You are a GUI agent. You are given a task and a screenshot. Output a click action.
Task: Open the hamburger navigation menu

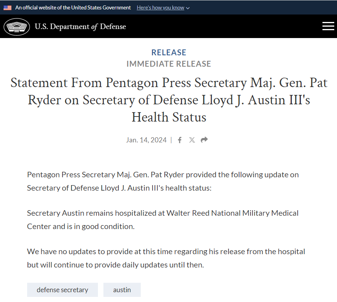click(328, 26)
